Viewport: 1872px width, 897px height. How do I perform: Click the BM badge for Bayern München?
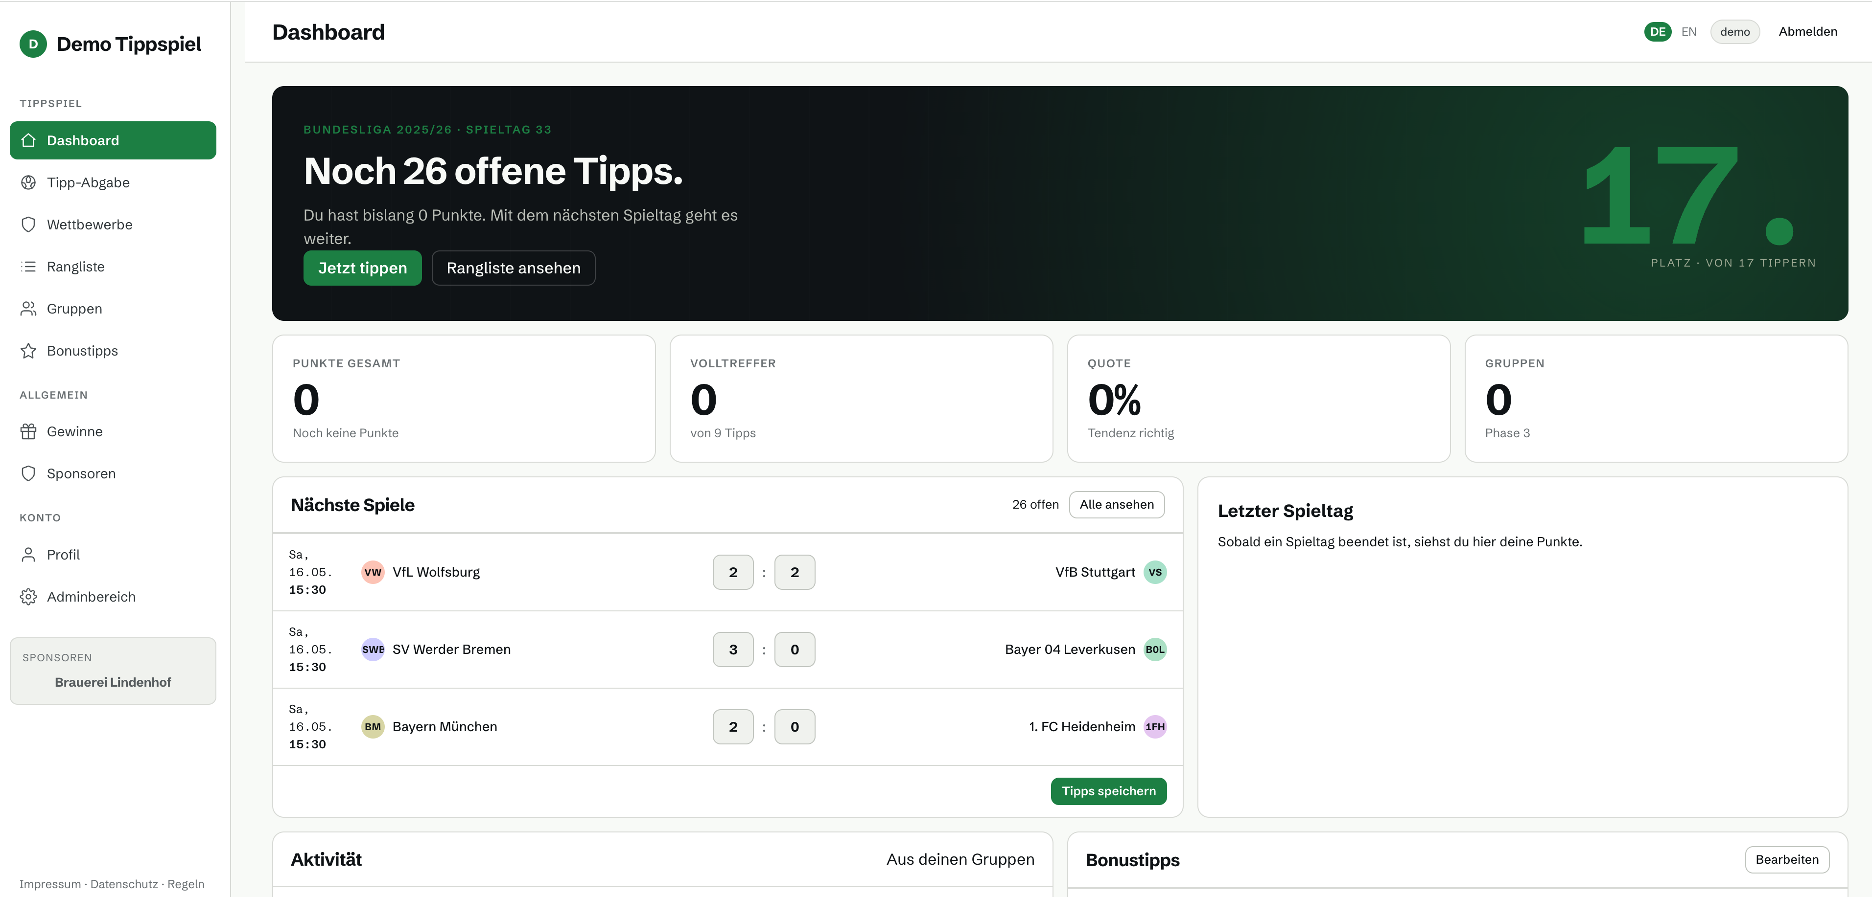click(373, 726)
